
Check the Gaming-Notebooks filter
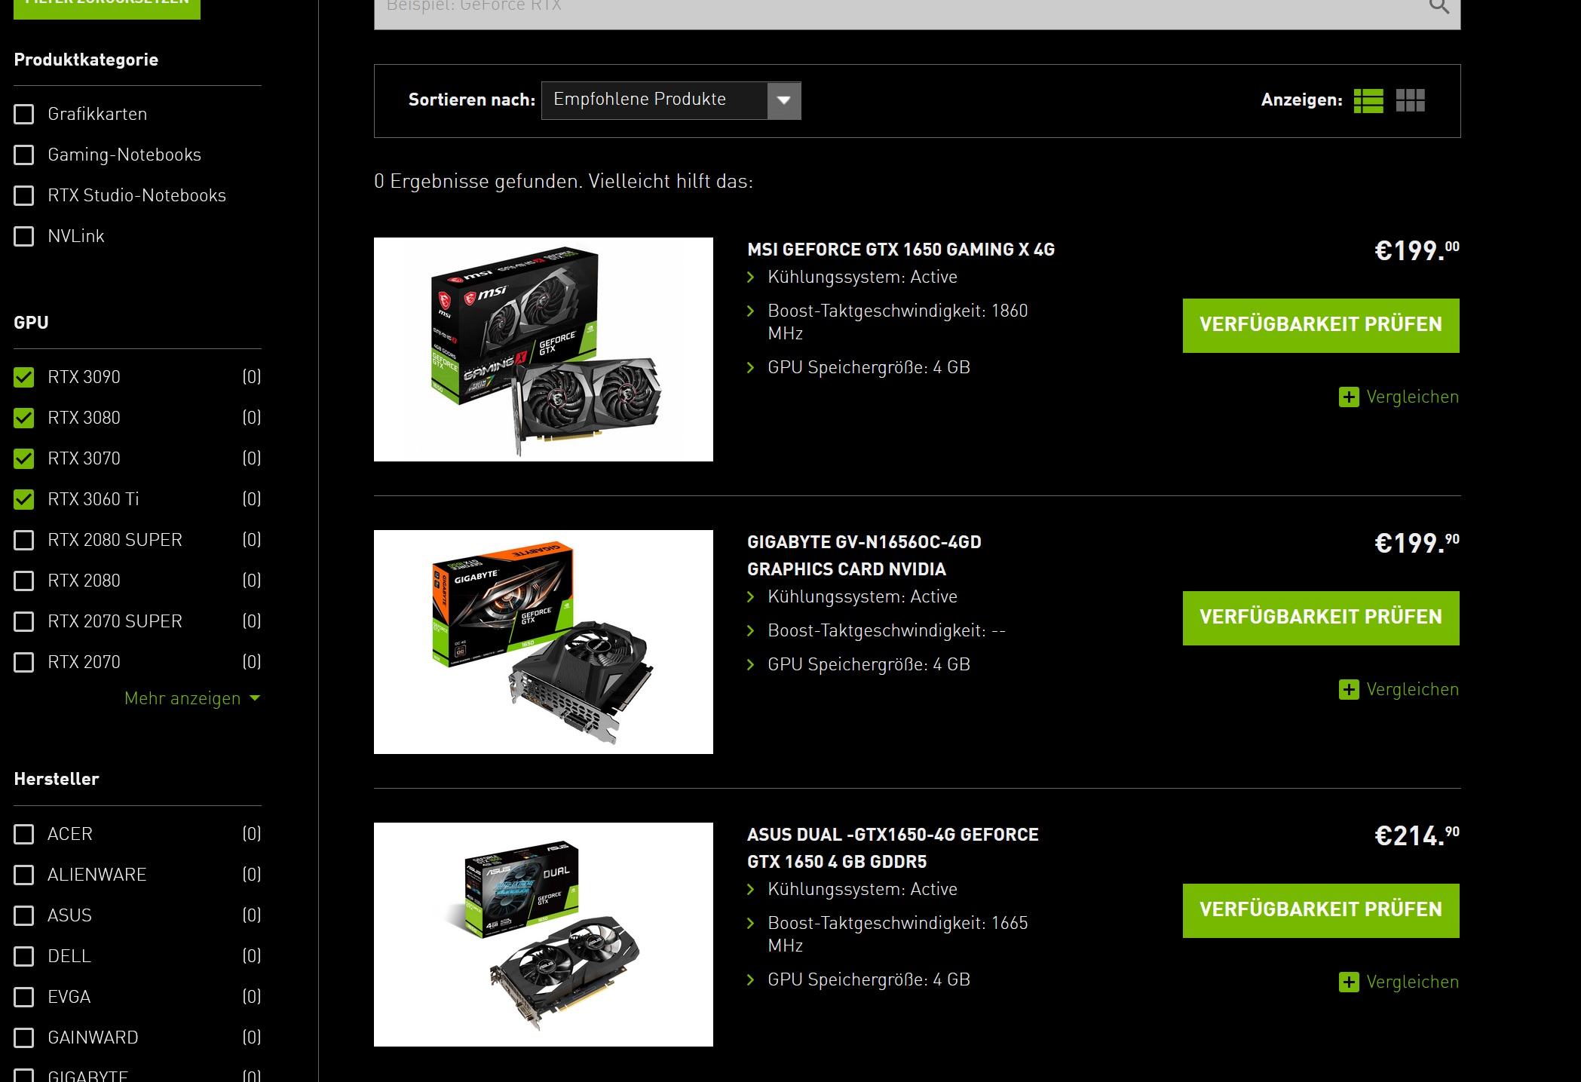pos(24,155)
